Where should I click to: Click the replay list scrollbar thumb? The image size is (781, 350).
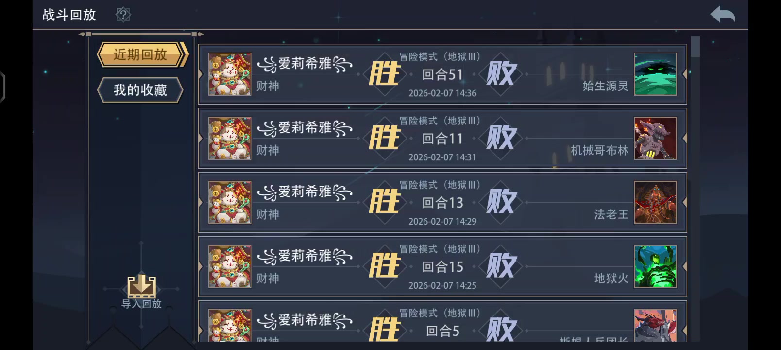695,47
